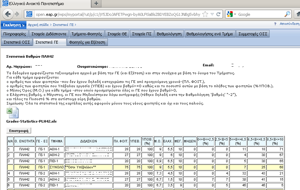Open the Βαθμολόγηση tab
300x190 pixels.
coord(169,34)
